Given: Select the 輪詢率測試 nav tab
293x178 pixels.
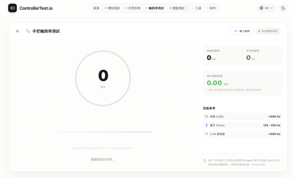Looking at the screenshot, I should pos(155,8).
